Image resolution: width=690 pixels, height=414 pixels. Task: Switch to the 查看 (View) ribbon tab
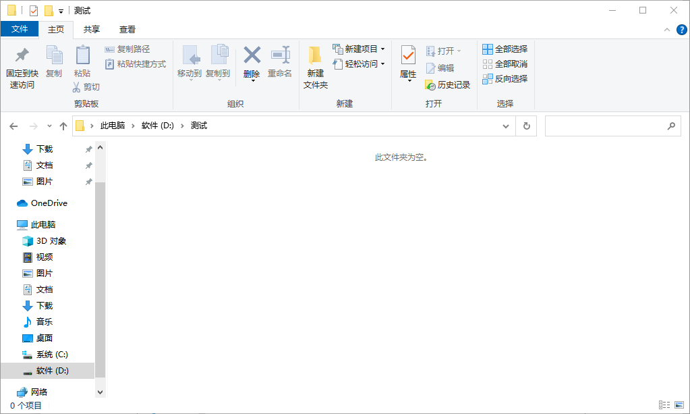click(128, 30)
